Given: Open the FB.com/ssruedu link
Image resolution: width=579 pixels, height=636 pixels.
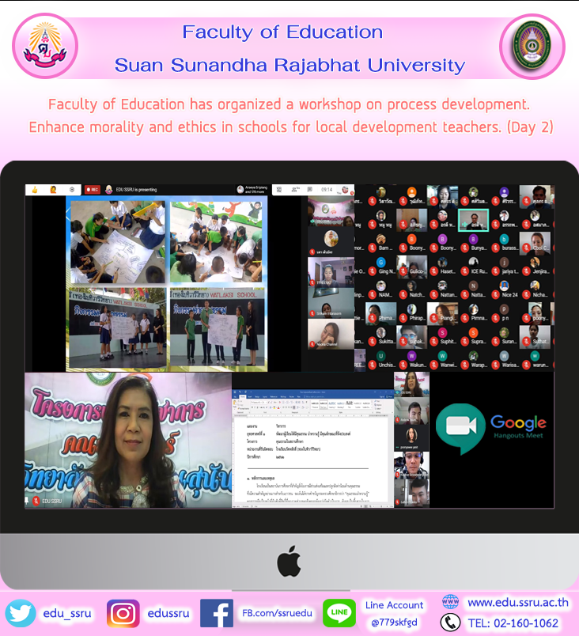Looking at the screenshot, I should tap(277, 613).
